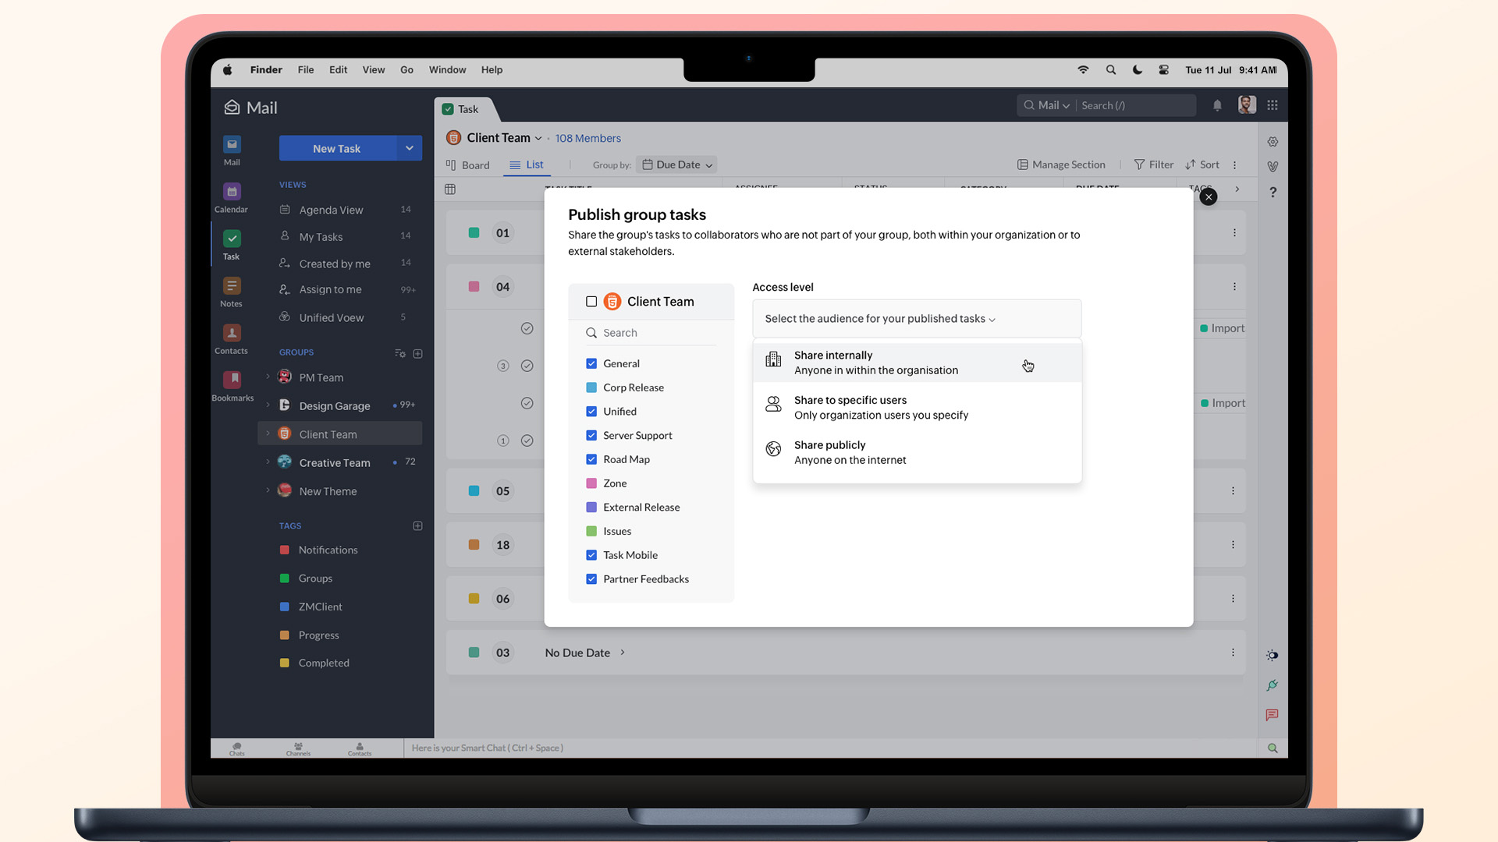
Task: Click the notifications bell icon
Action: click(x=1217, y=105)
